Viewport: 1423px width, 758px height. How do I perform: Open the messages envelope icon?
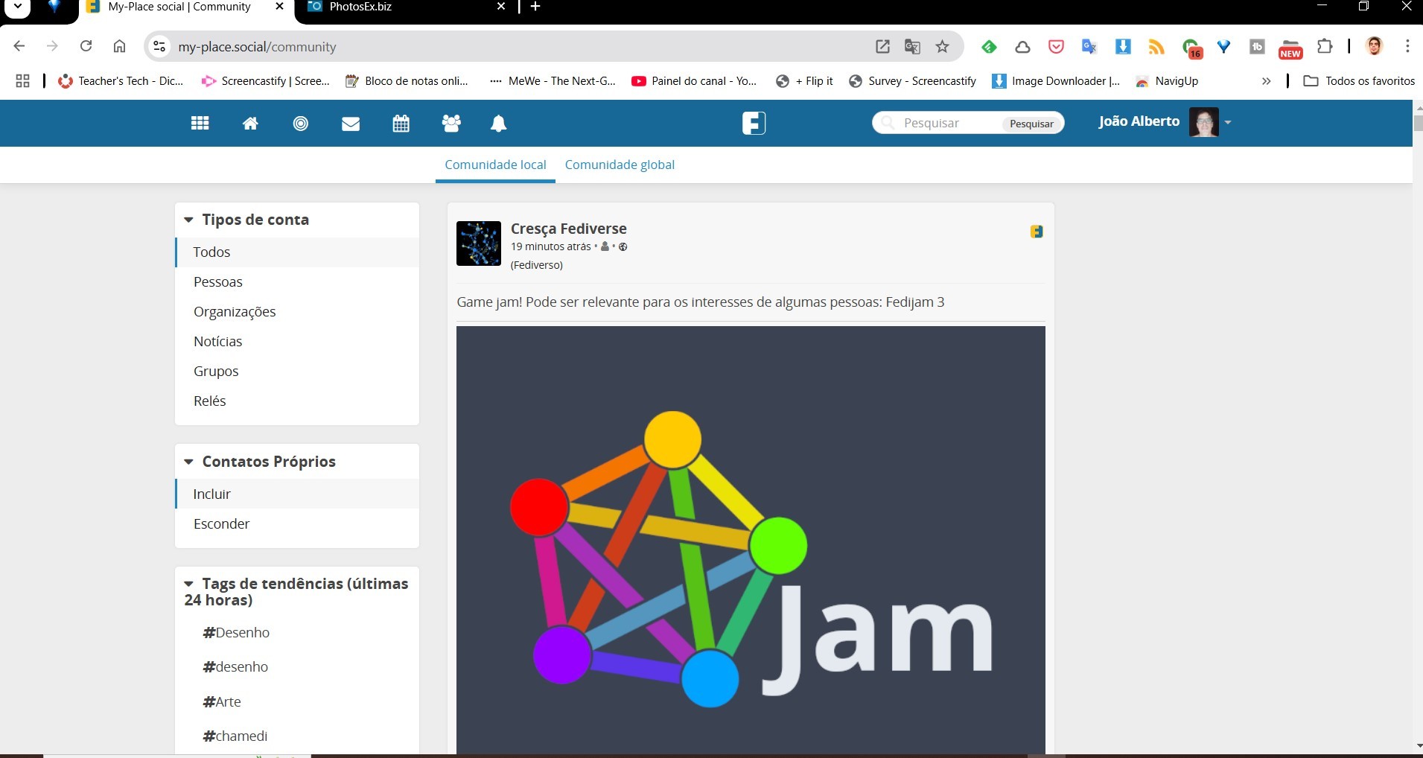pyautogui.click(x=351, y=124)
